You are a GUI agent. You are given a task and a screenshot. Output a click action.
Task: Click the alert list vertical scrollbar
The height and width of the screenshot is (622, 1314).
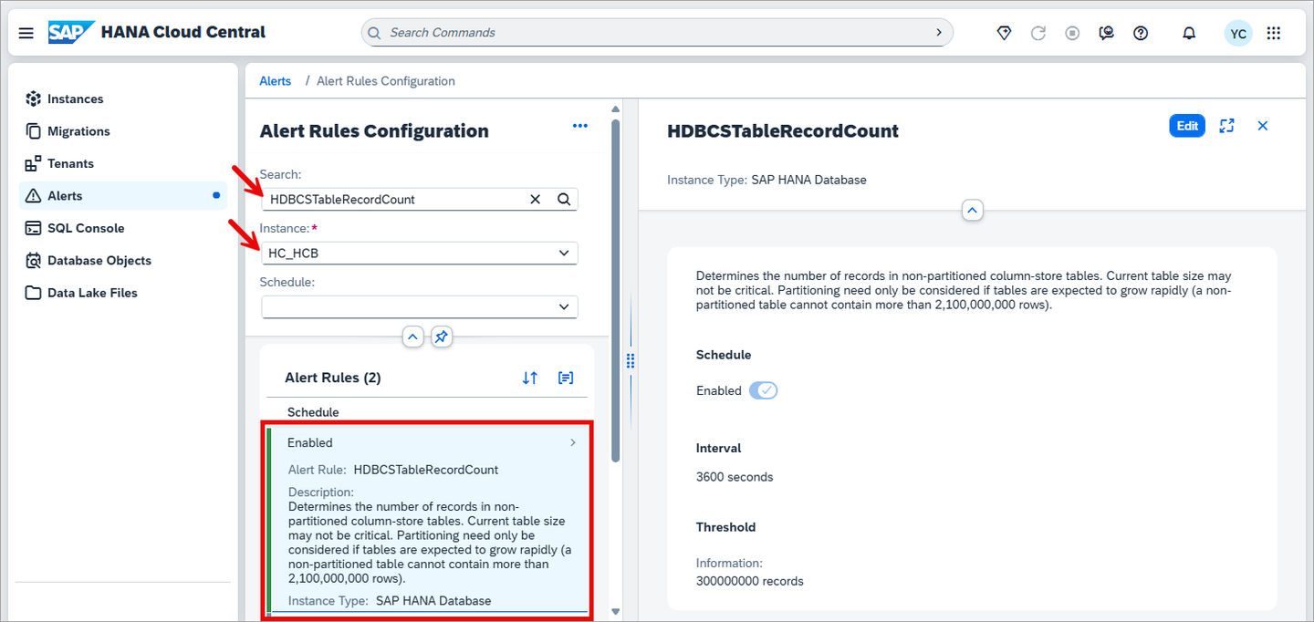click(615, 292)
